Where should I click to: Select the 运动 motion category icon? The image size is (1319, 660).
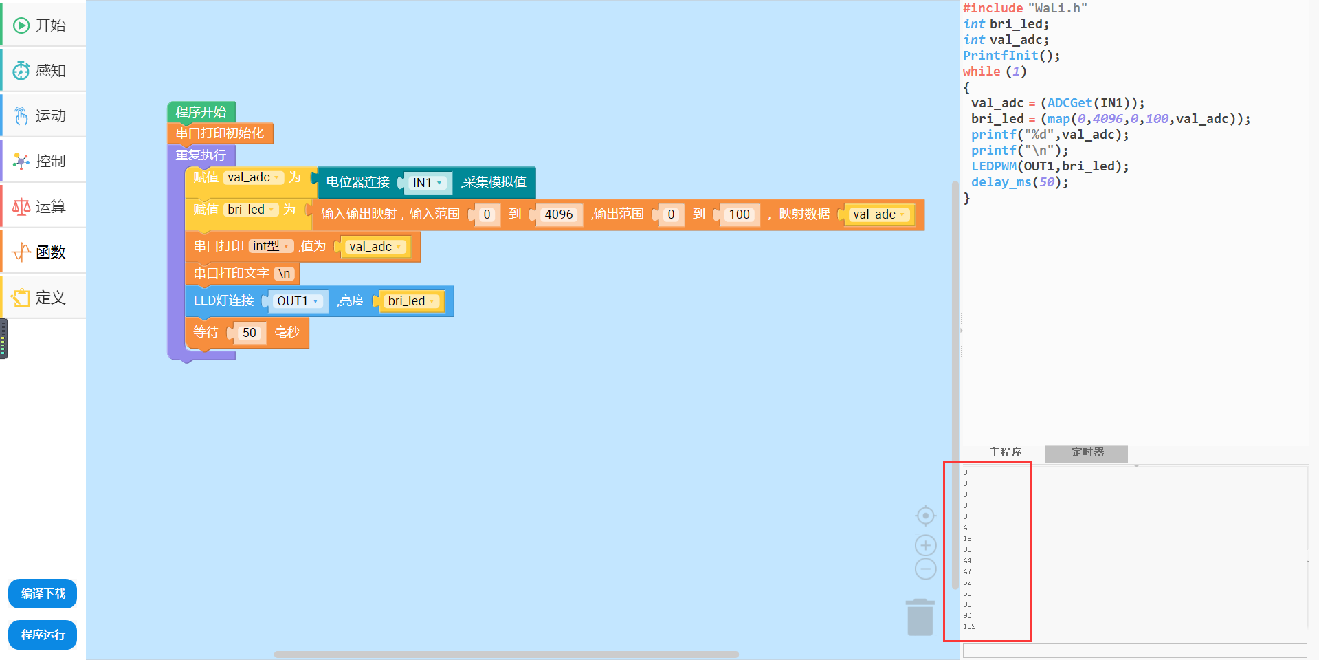point(21,116)
